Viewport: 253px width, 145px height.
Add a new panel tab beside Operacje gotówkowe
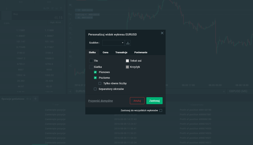click(36, 99)
